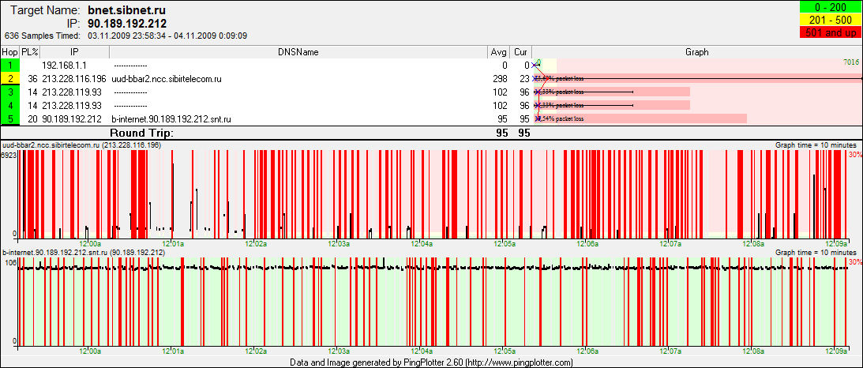Click the 12:04a marker on the upper timeline graph
The image size is (863, 368).
coord(422,243)
